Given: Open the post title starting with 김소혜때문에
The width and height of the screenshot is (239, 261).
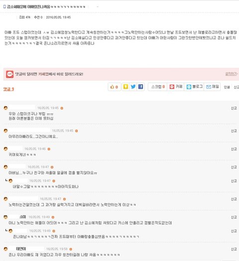Looking at the screenshot, I should (x=46, y=7).
